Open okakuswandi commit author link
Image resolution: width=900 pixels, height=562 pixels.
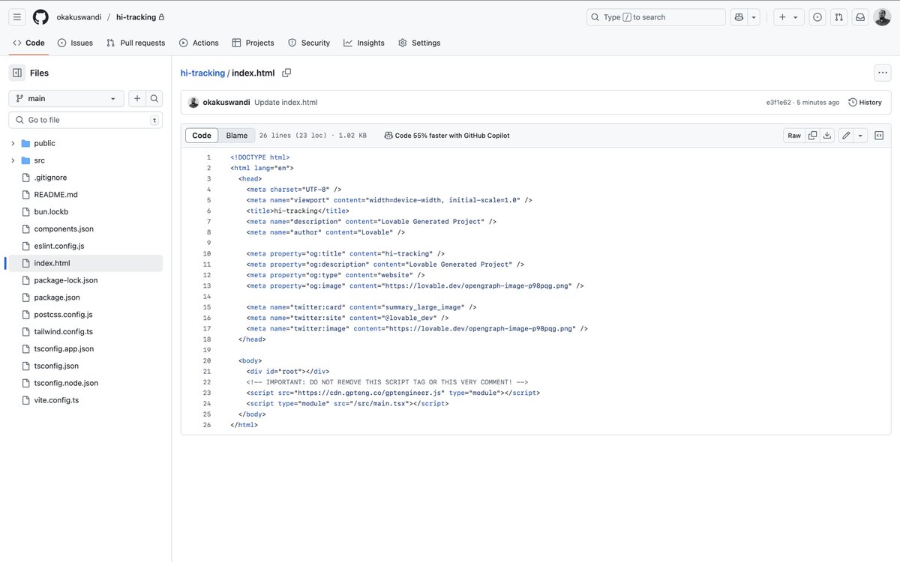pyautogui.click(x=226, y=102)
